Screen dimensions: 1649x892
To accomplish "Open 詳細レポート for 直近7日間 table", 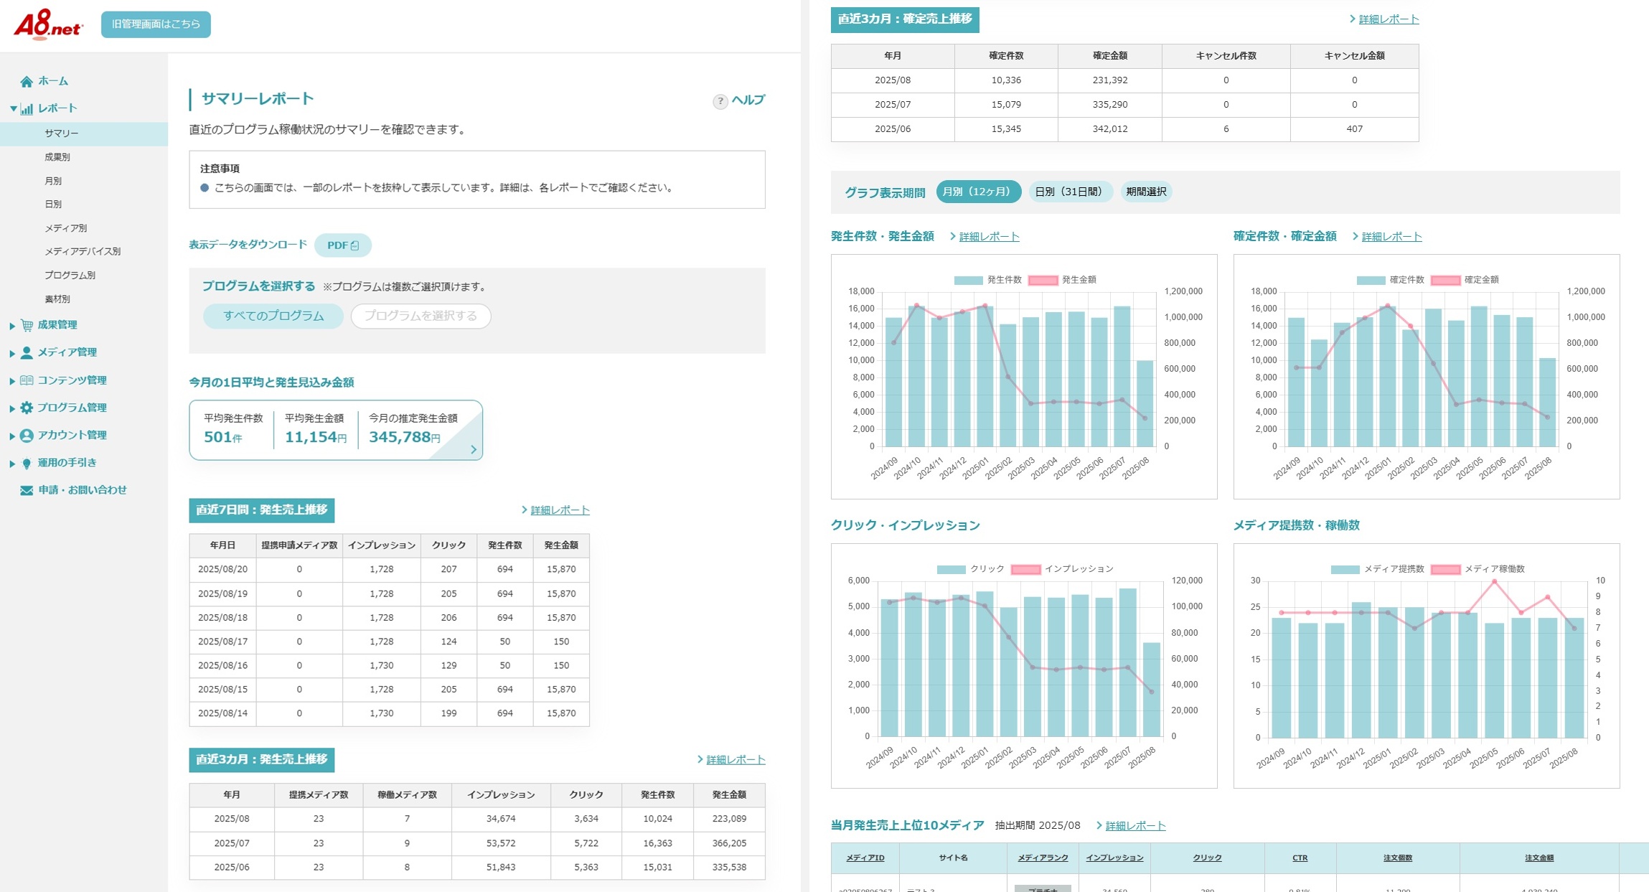I will coord(560,510).
